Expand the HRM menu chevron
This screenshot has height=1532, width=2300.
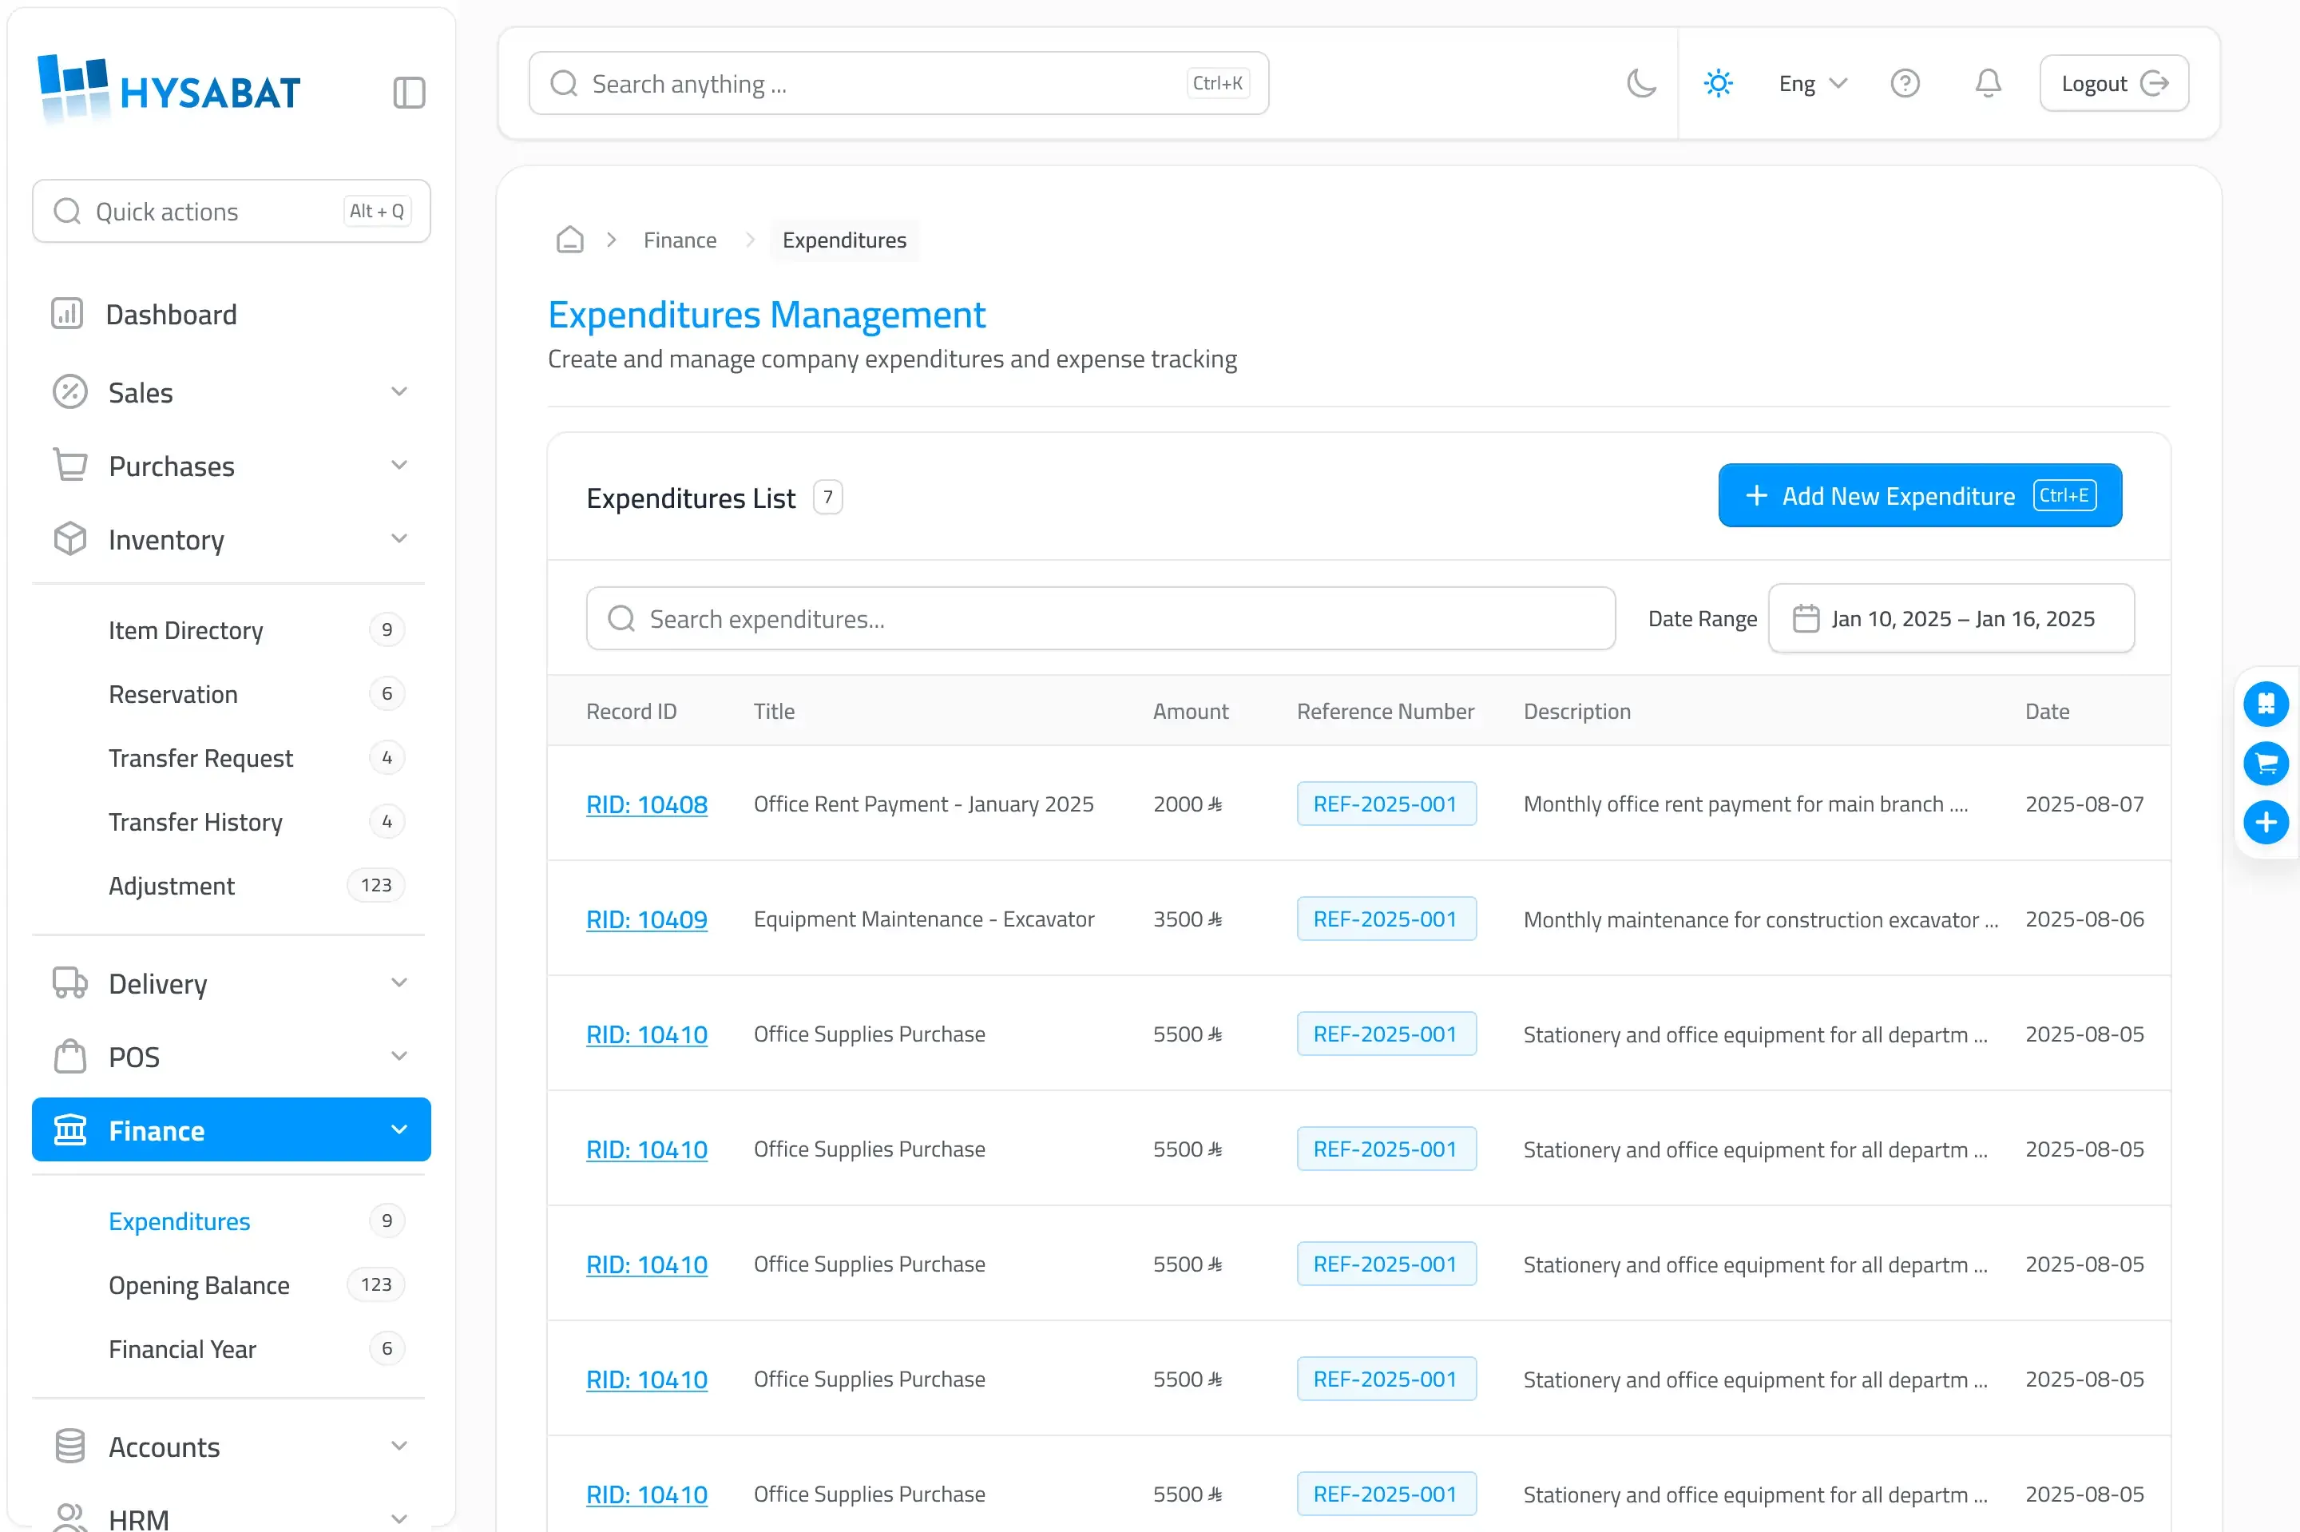(x=399, y=1518)
